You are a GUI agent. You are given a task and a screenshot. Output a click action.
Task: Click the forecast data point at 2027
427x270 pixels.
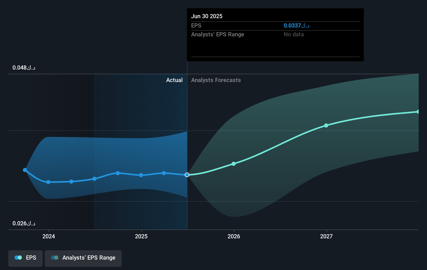[326, 125]
